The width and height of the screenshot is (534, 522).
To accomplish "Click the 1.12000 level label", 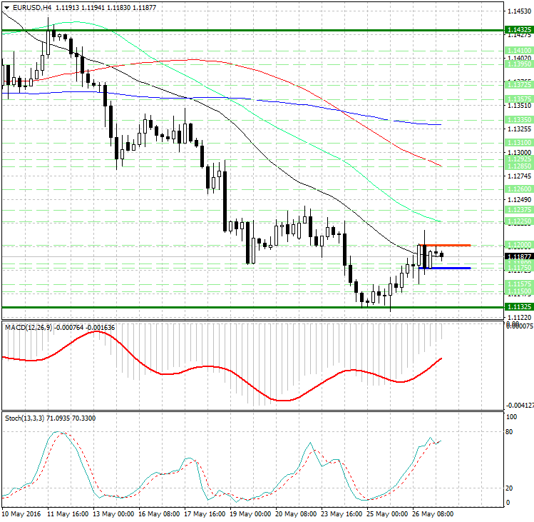I will pyautogui.click(x=519, y=245).
